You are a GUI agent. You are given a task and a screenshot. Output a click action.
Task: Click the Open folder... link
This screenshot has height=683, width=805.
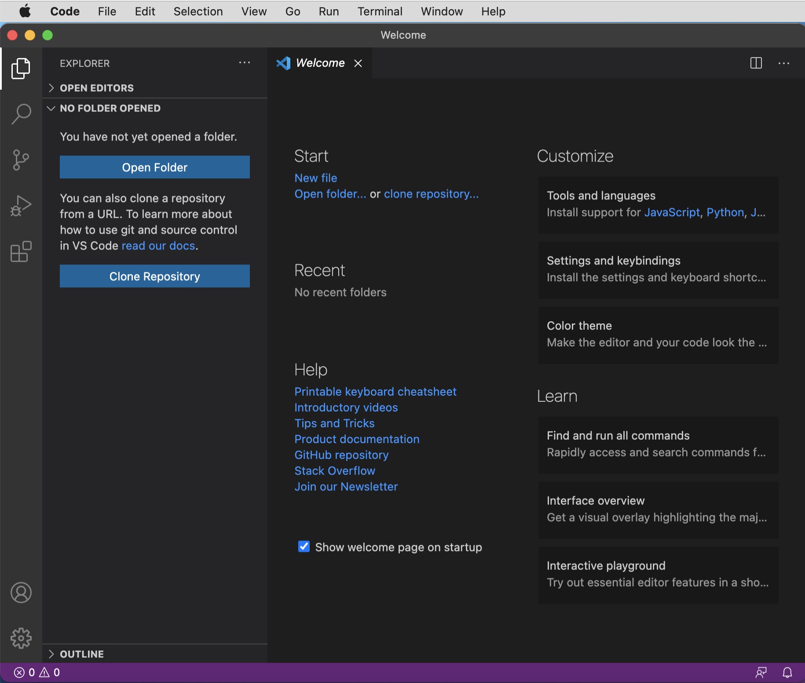pos(330,194)
